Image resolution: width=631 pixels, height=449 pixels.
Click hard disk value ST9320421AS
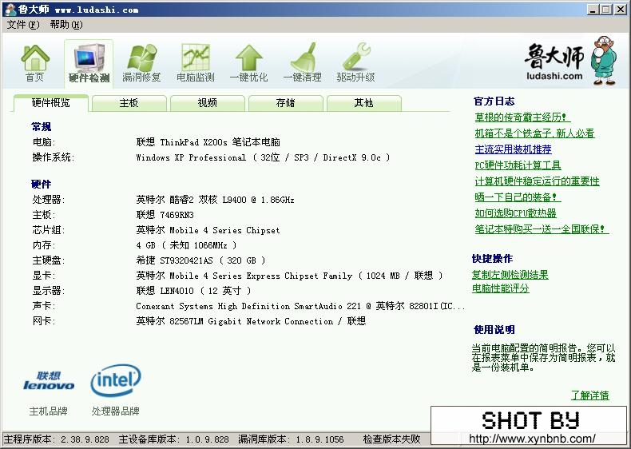pos(200,260)
